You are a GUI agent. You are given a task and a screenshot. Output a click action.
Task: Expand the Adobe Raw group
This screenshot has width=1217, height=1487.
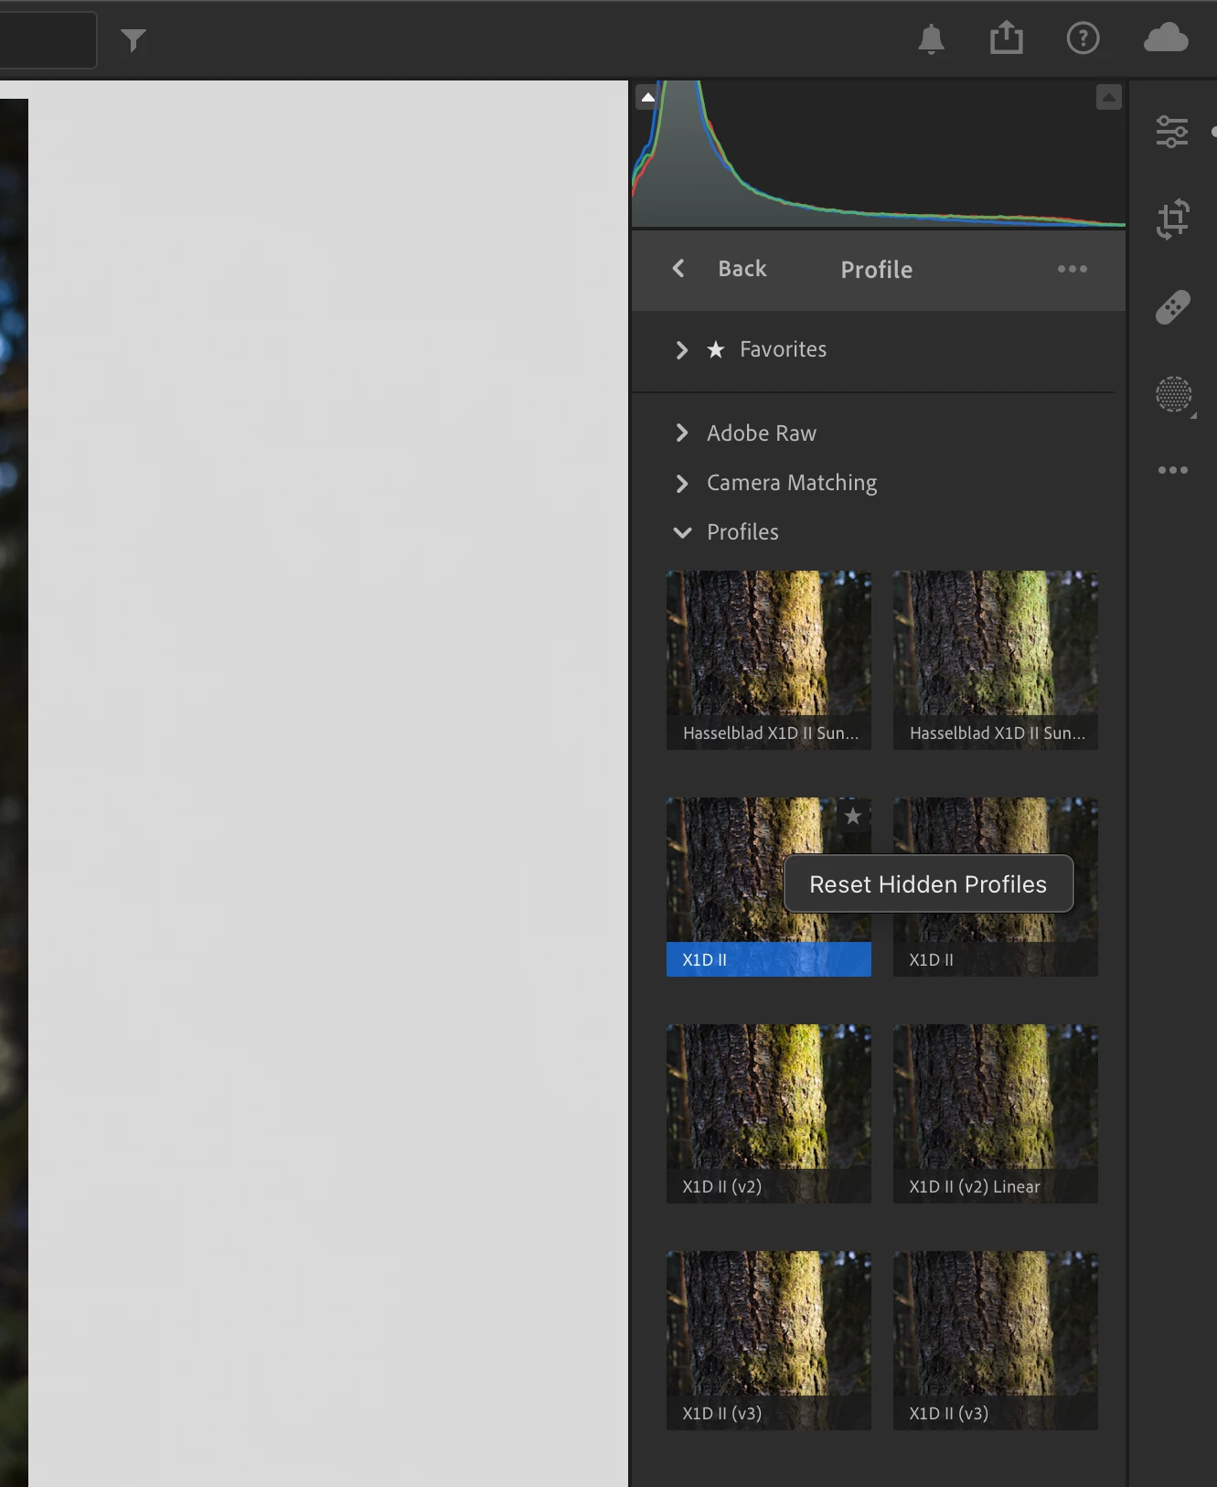(x=681, y=433)
